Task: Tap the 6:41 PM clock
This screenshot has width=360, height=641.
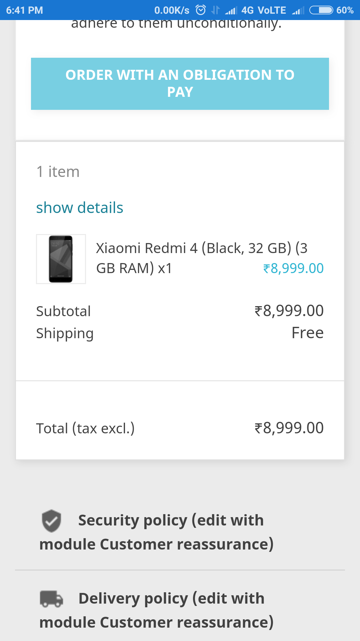Action: click(x=25, y=10)
